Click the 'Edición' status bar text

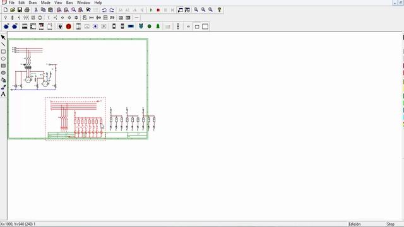[x=355, y=224]
